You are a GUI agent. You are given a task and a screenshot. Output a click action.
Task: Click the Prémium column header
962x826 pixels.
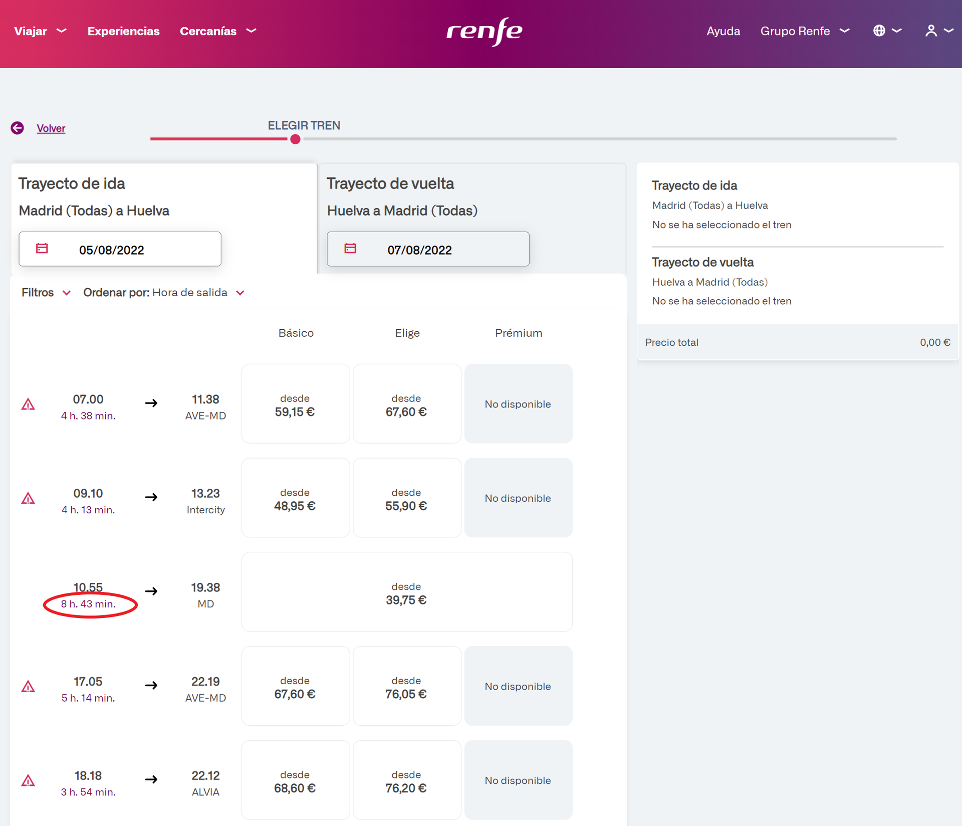pyautogui.click(x=519, y=333)
